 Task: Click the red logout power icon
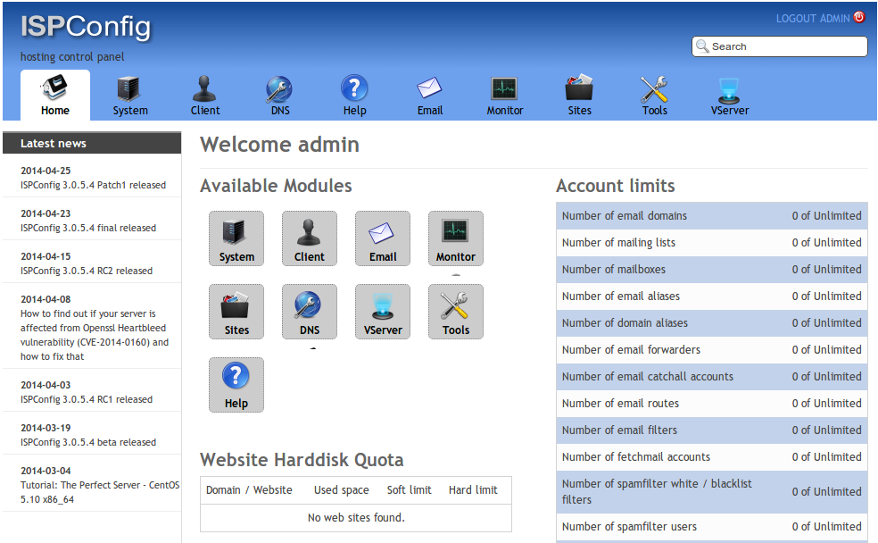point(859,17)
